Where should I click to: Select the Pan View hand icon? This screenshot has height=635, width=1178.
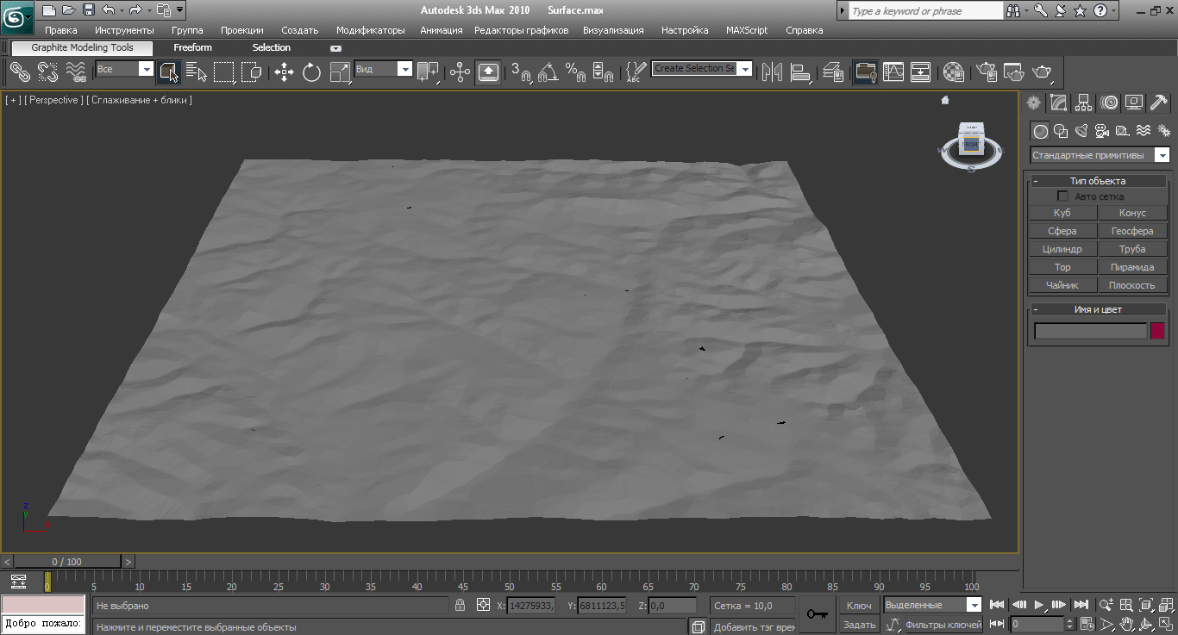[1127, 624]
